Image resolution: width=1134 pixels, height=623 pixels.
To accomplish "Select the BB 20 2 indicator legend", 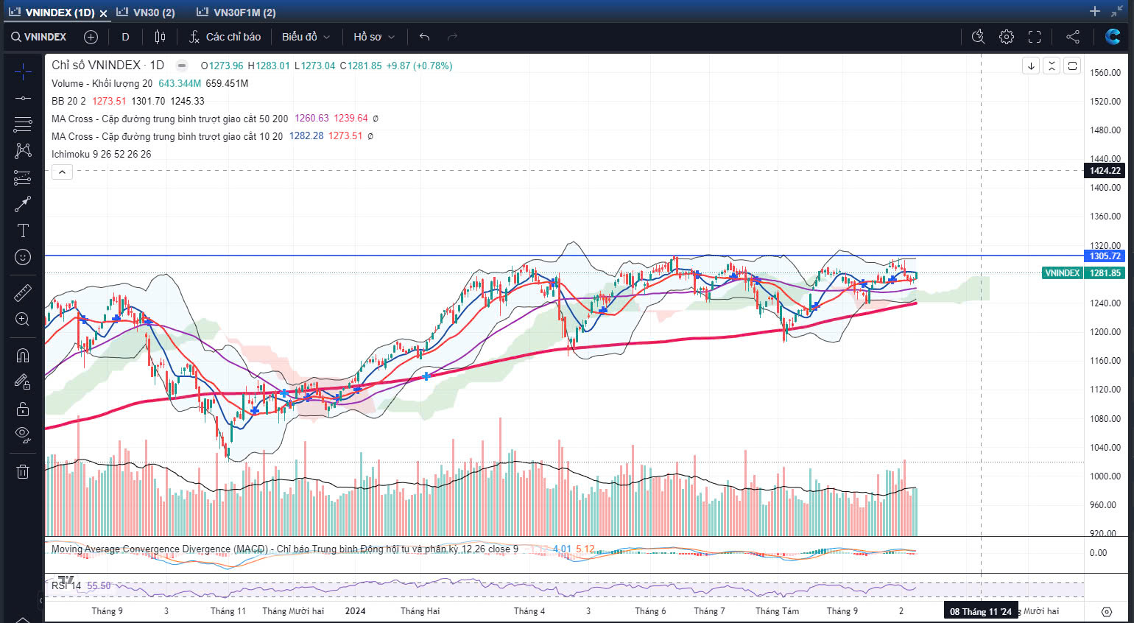I will 68,101.
